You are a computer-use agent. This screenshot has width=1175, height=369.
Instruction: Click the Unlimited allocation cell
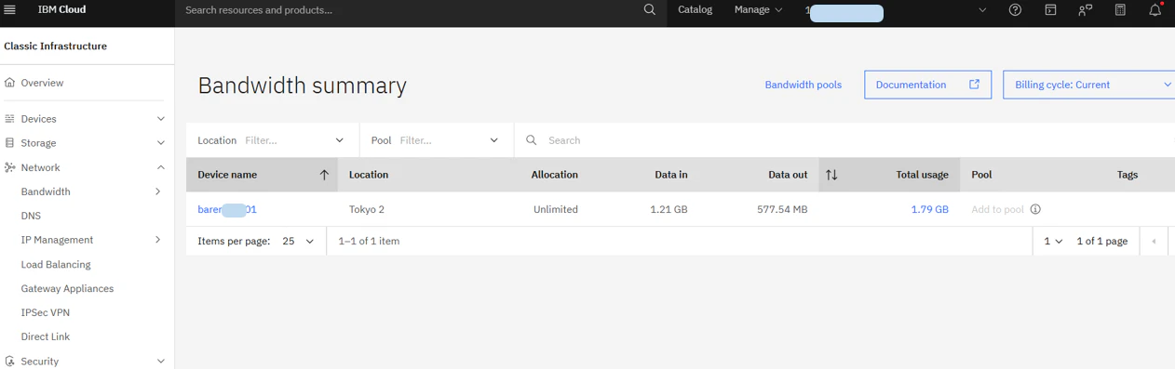(556, 210)
